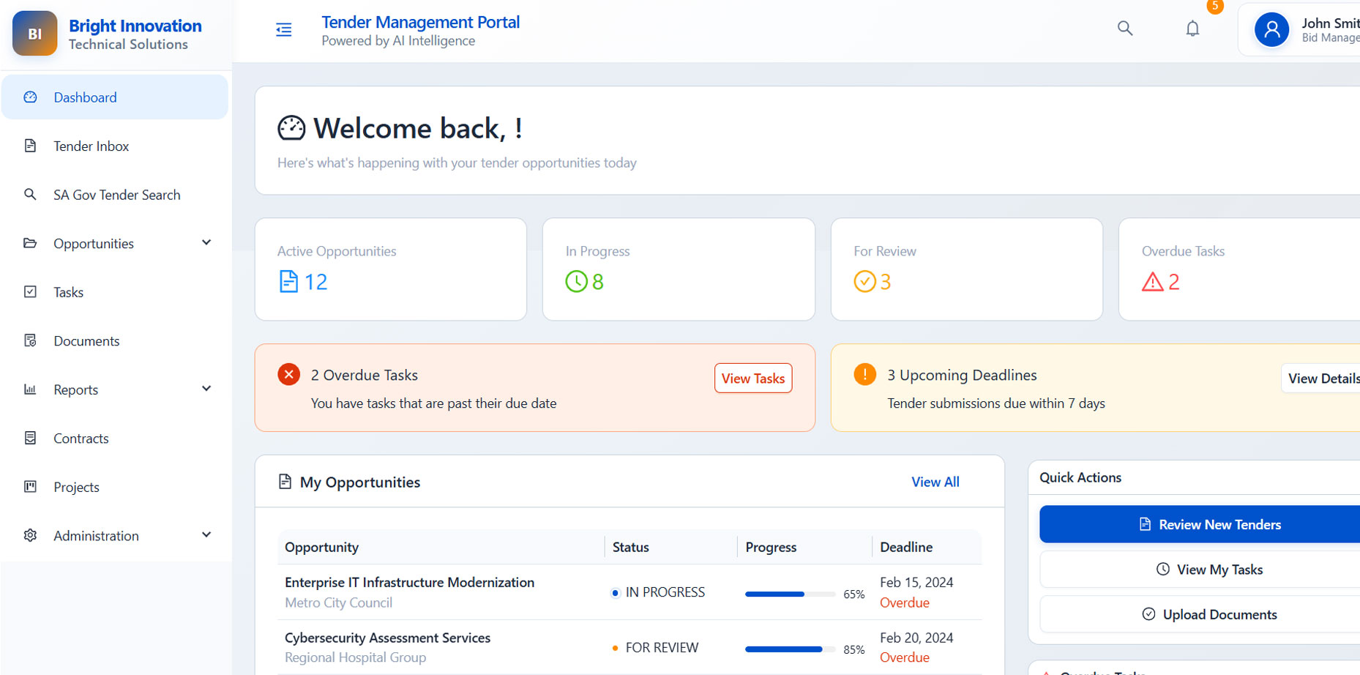Viewport: 1360px width, 675px height.
Task: Click the user profile avatar icon
Action: 1271,30
